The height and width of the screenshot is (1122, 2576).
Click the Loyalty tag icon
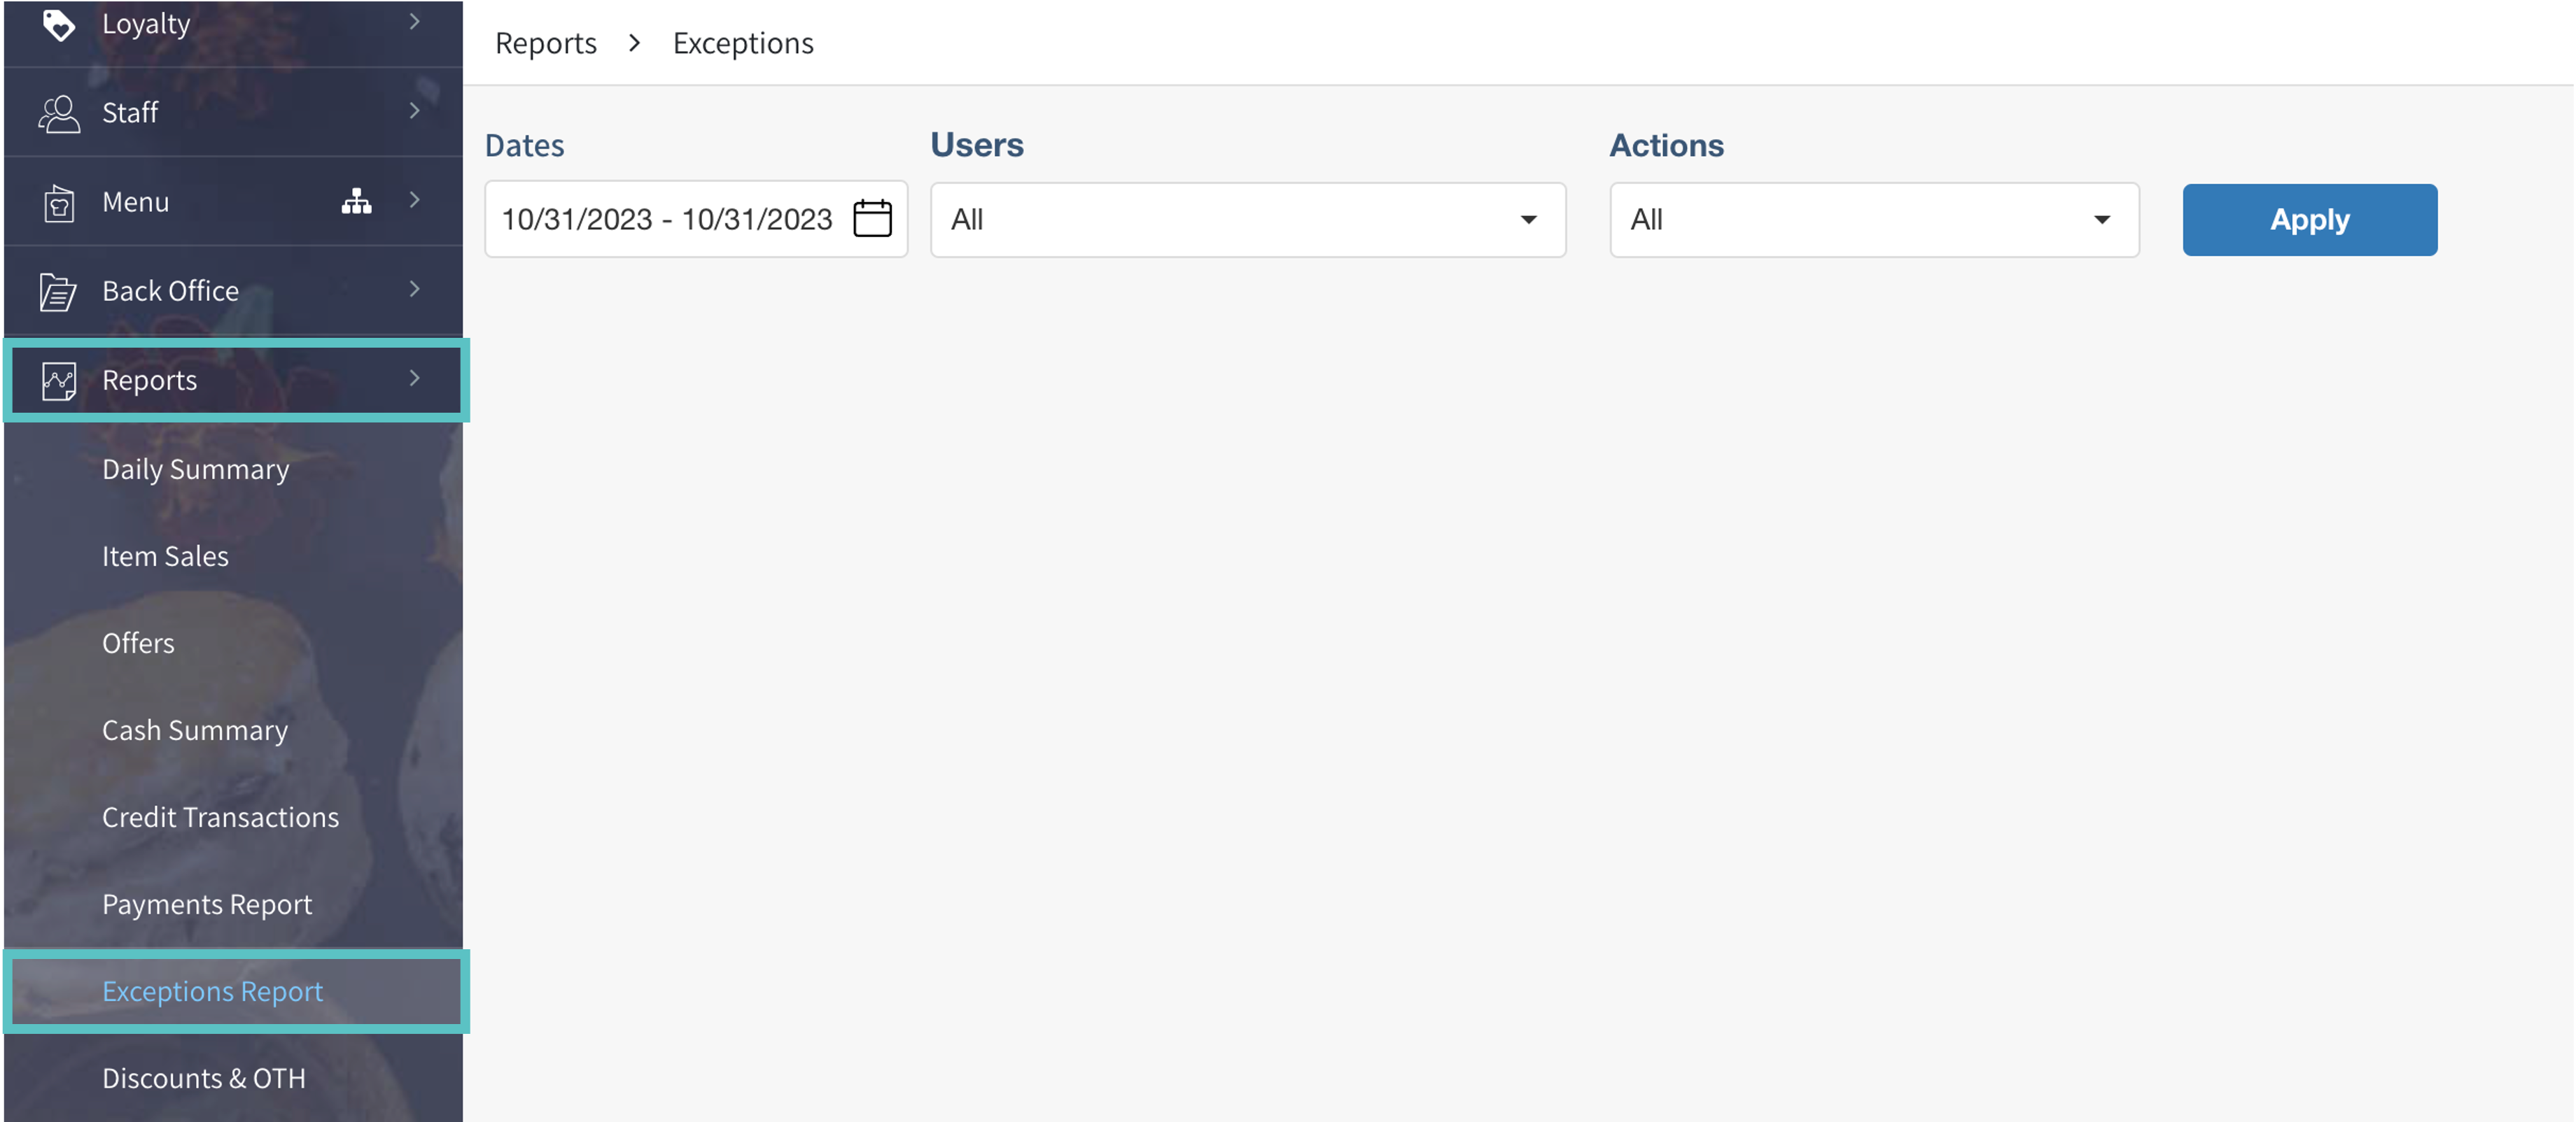pyautogui.click(x=59, y=24)
